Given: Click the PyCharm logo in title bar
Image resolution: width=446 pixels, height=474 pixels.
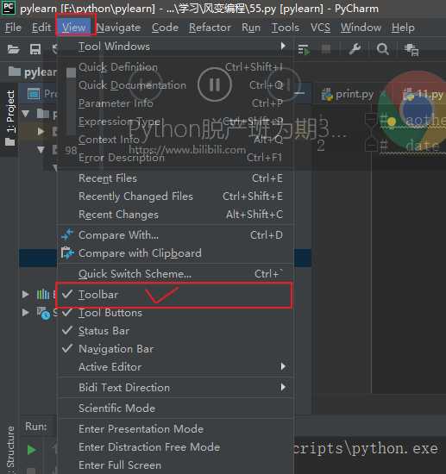Looking at the screenshot, I should (9, 8).
